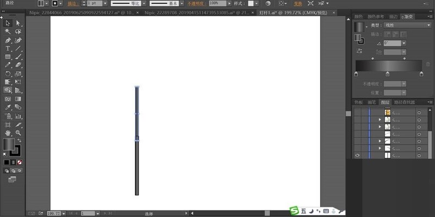Screen dimensions: 435x217
Task: Select the Pen tool
Action: (8, 40)
